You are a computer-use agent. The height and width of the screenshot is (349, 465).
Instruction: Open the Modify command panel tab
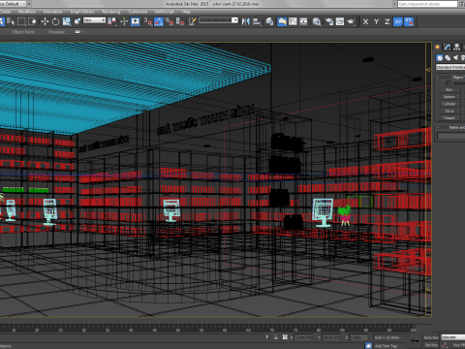click(x=448, y=48)
